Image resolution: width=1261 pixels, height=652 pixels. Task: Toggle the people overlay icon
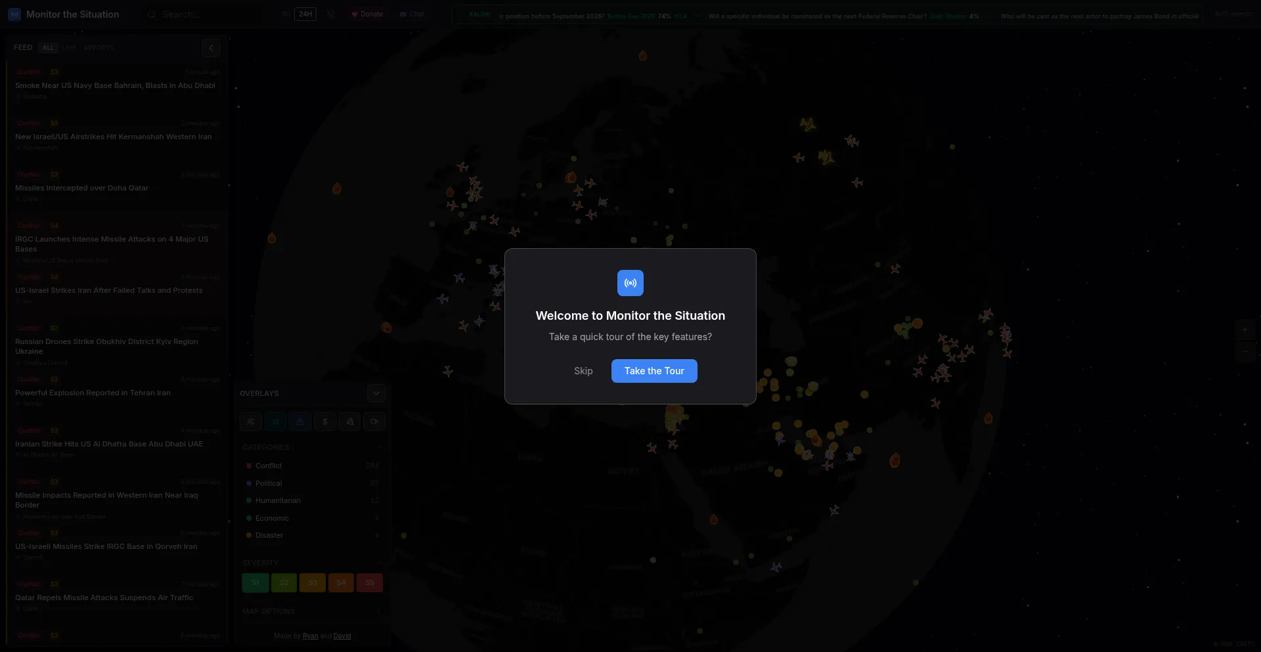point(251,422)
